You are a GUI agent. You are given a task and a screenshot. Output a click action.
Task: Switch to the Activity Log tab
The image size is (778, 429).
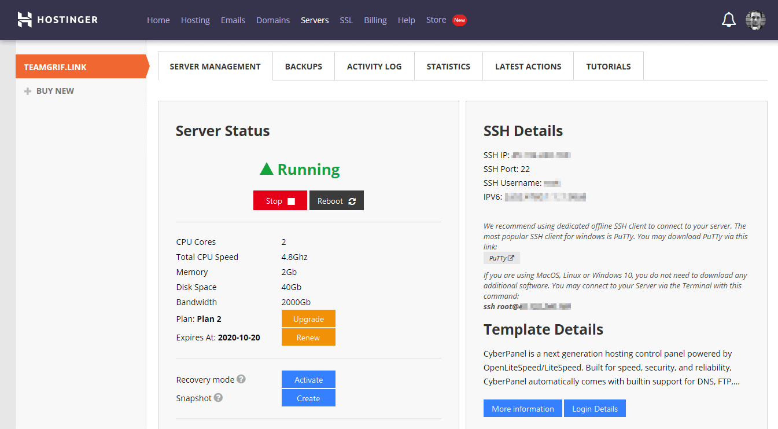[x=374, y=66]
